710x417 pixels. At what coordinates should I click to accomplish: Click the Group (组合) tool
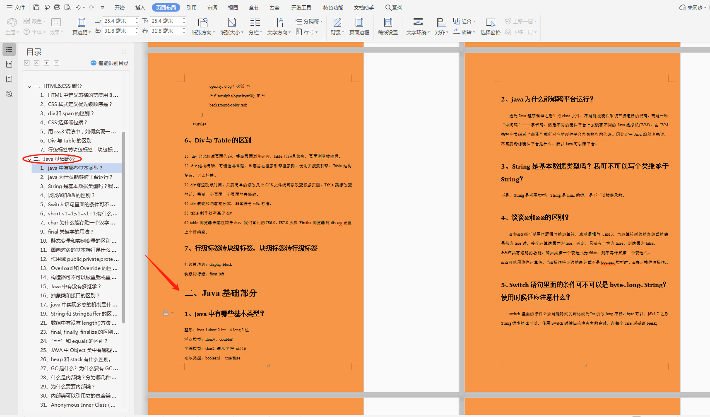[x=464, y=21]
